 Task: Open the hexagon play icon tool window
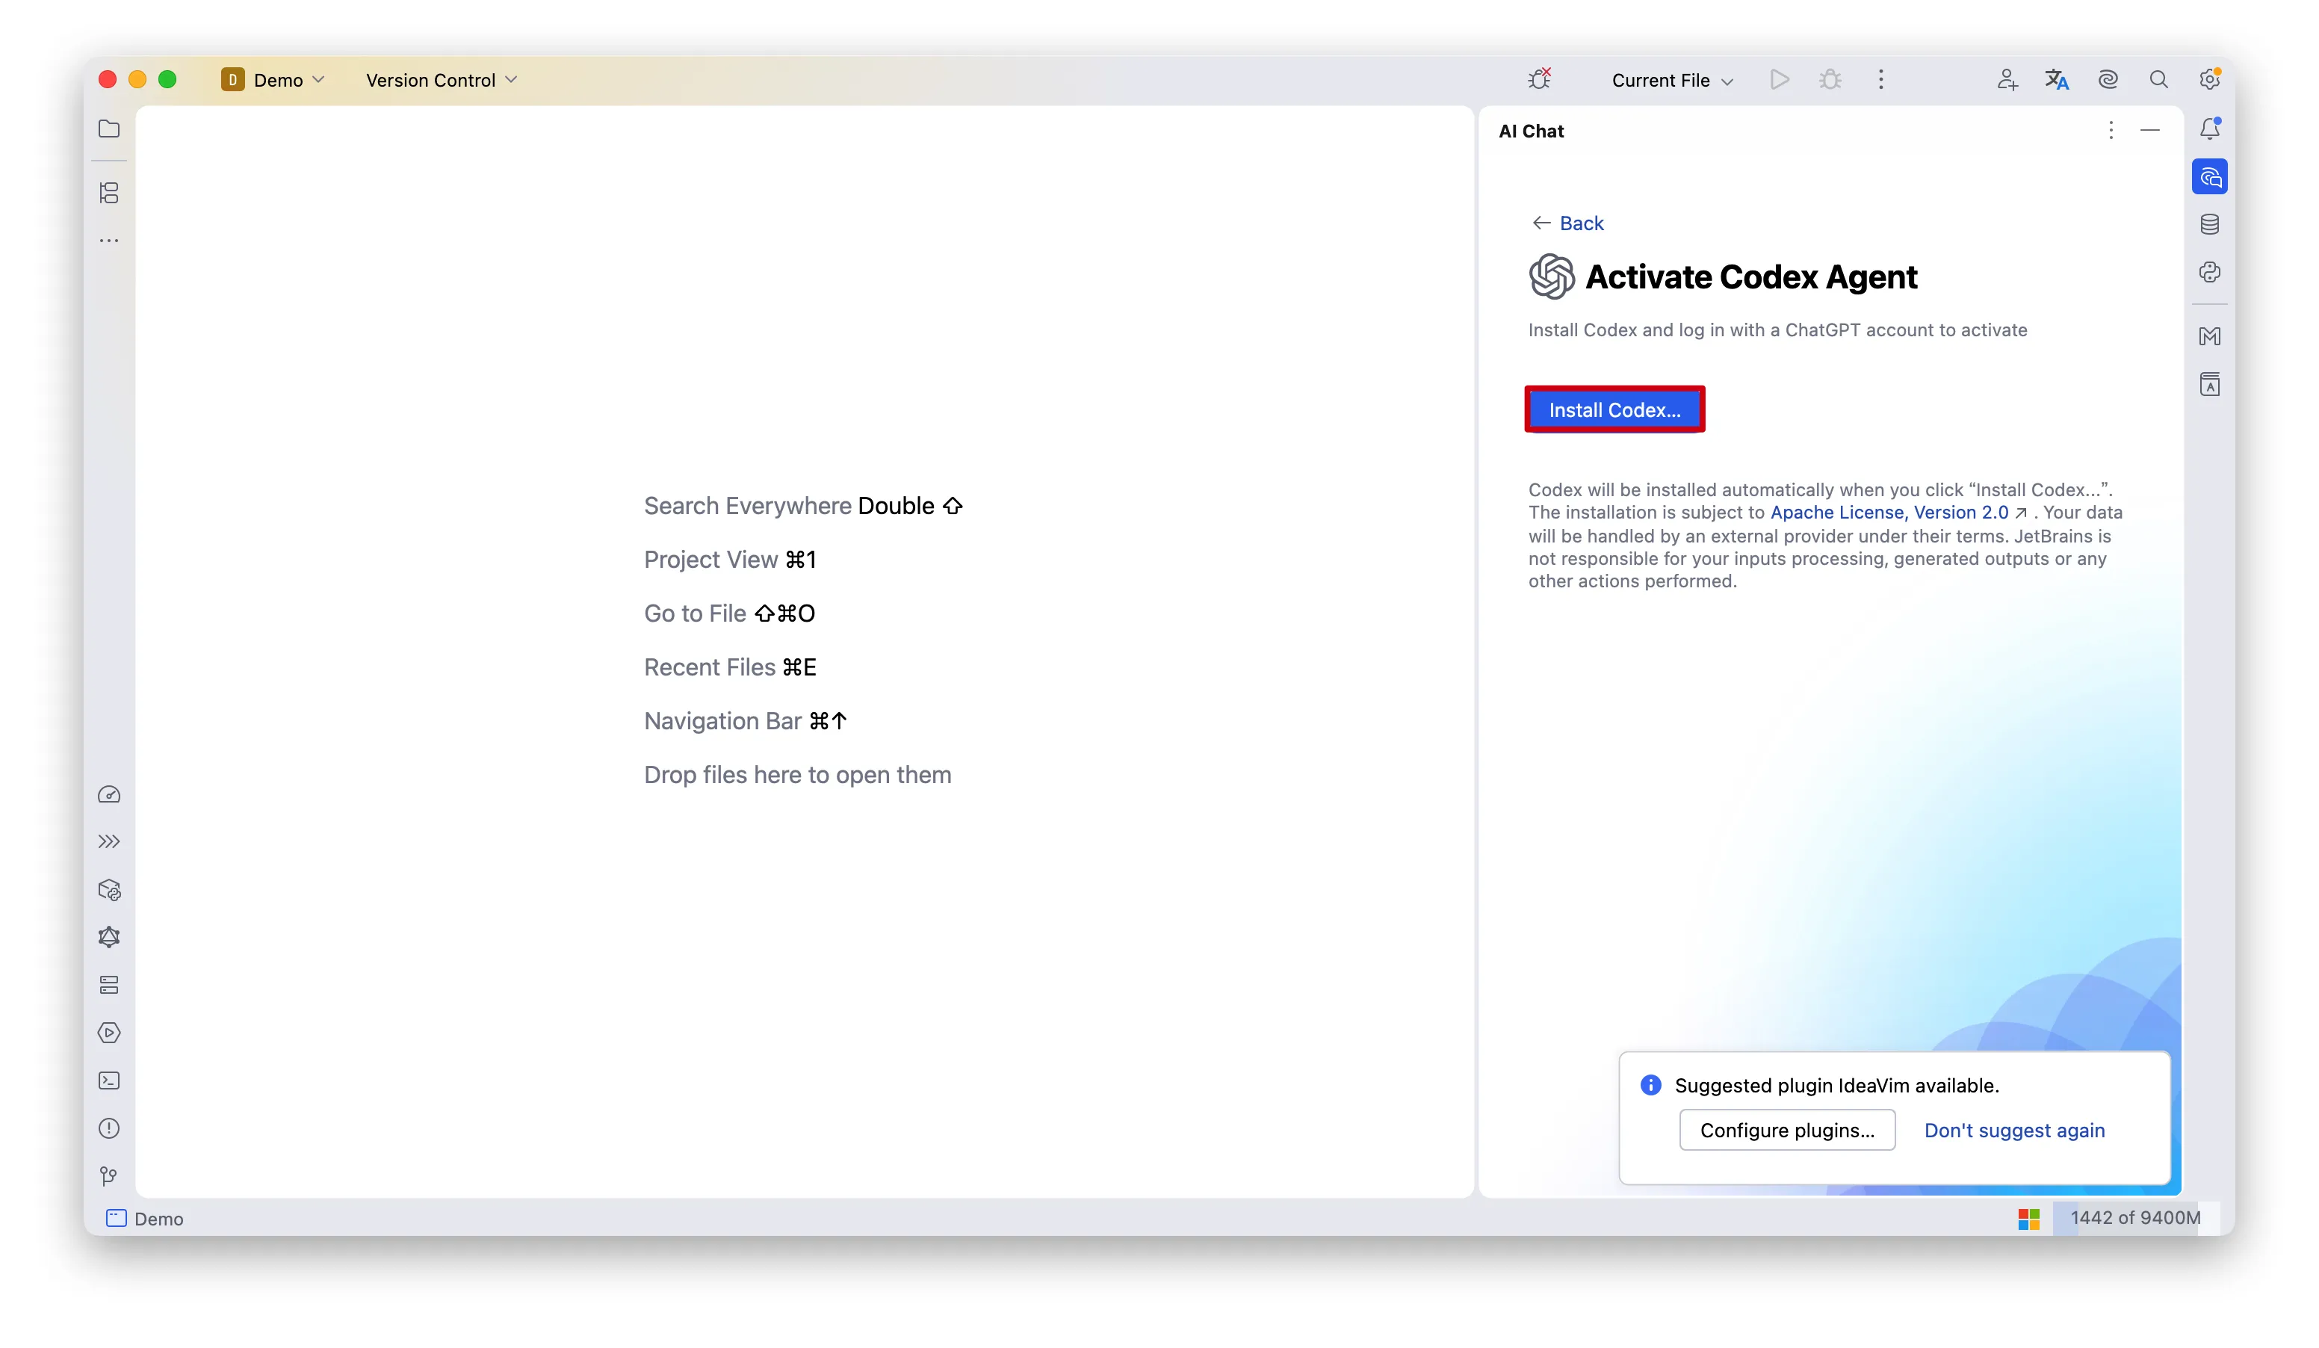coord(108,1033)
